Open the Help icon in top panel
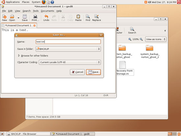Image resolution: width=181 pixels, height=136 pixels. pos(52,2)
